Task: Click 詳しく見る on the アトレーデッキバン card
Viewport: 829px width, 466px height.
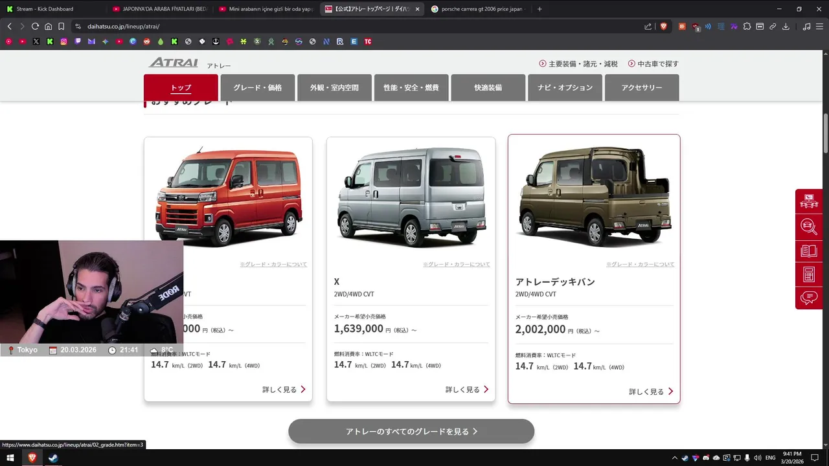Action: [651, 392]
